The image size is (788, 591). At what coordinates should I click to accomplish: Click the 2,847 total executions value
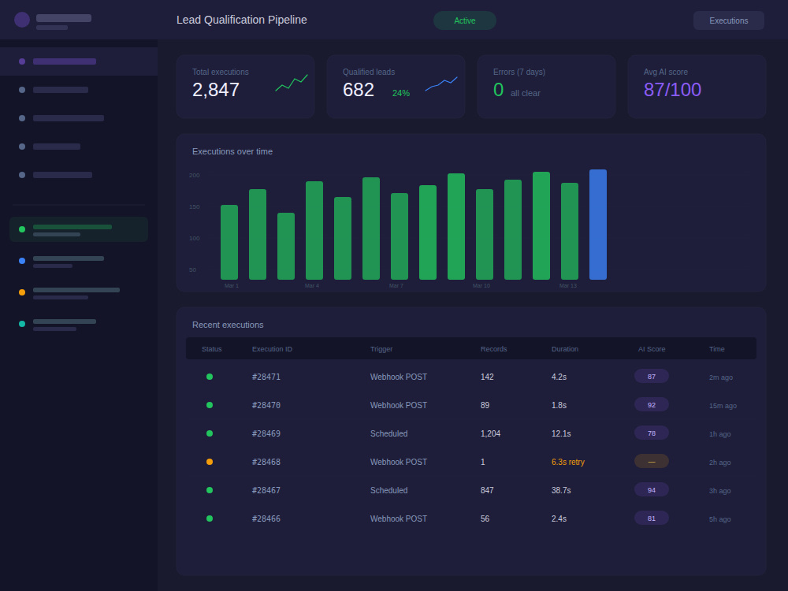pyautogui.click(x=216, y=90)
